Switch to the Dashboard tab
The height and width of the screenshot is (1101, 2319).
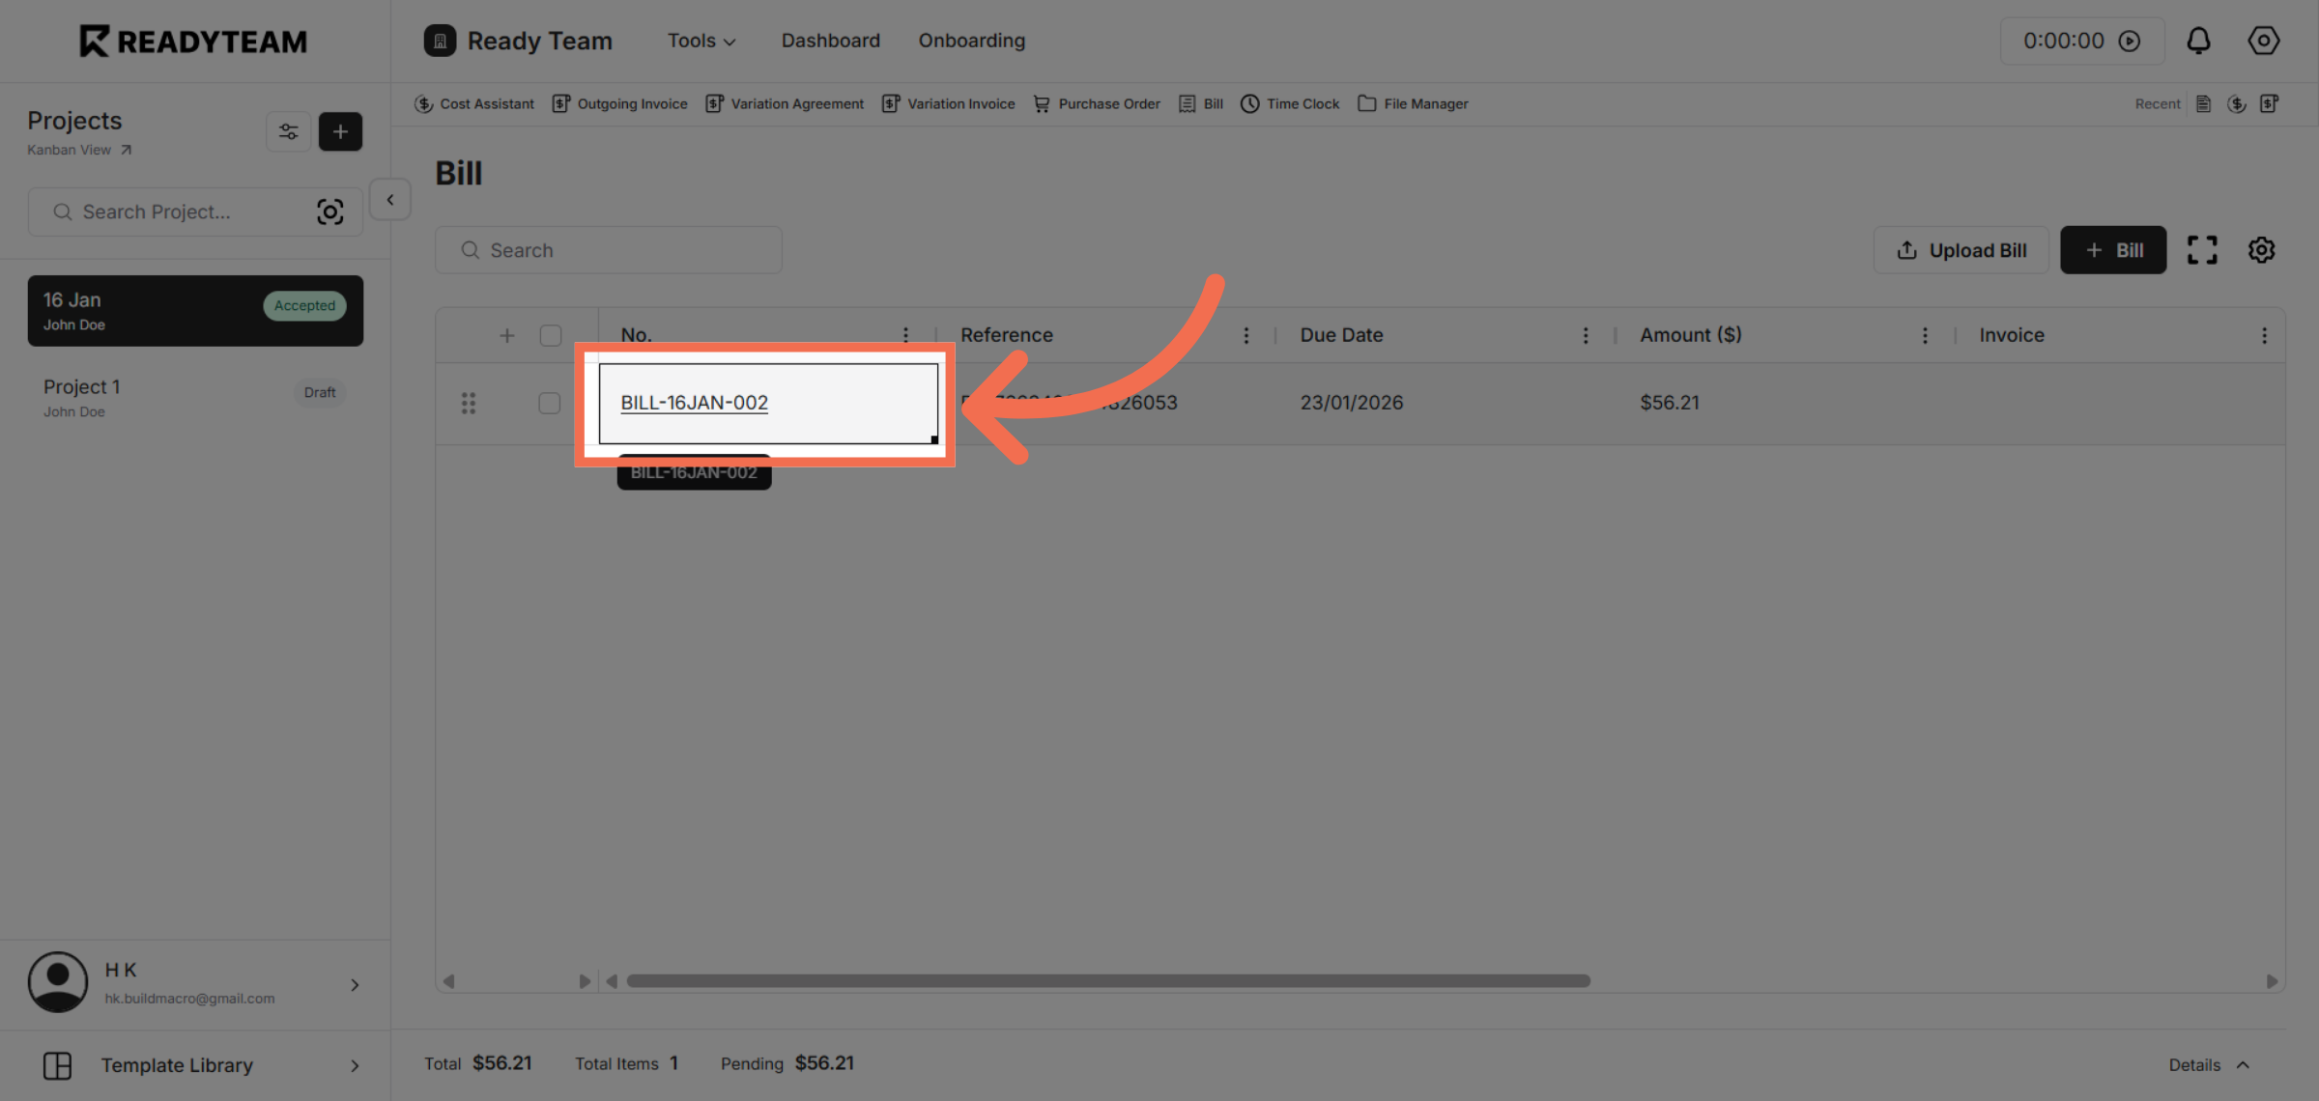tap(830, 41)
